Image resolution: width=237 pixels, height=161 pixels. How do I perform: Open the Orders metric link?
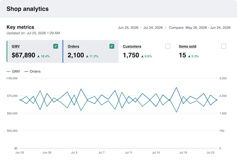73,46
